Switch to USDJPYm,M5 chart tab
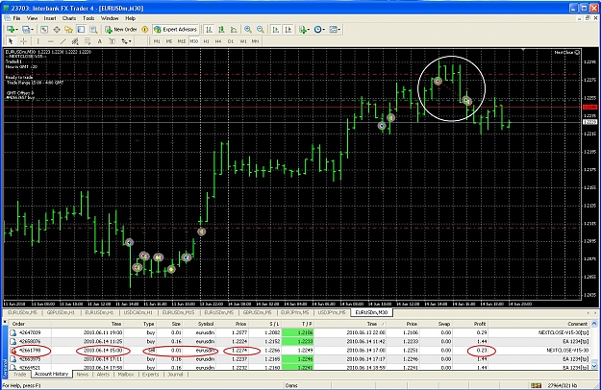The width and height of the screenshot is (601, 390). 333,313
